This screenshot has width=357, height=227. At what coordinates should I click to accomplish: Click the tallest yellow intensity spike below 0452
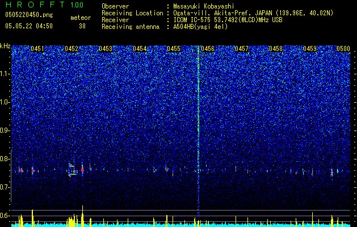pos(83,215)
